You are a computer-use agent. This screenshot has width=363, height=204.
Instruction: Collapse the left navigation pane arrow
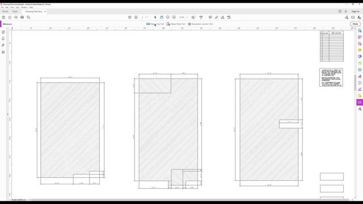7,114
